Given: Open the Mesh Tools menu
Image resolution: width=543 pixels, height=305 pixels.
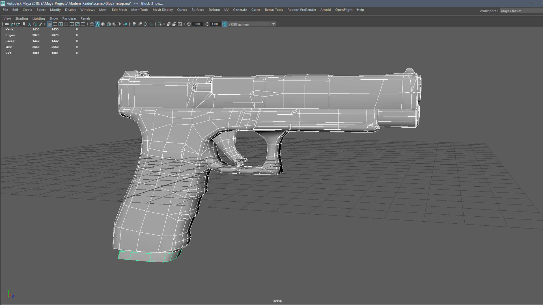Looking at the screenshot, I should coord(139,10).
